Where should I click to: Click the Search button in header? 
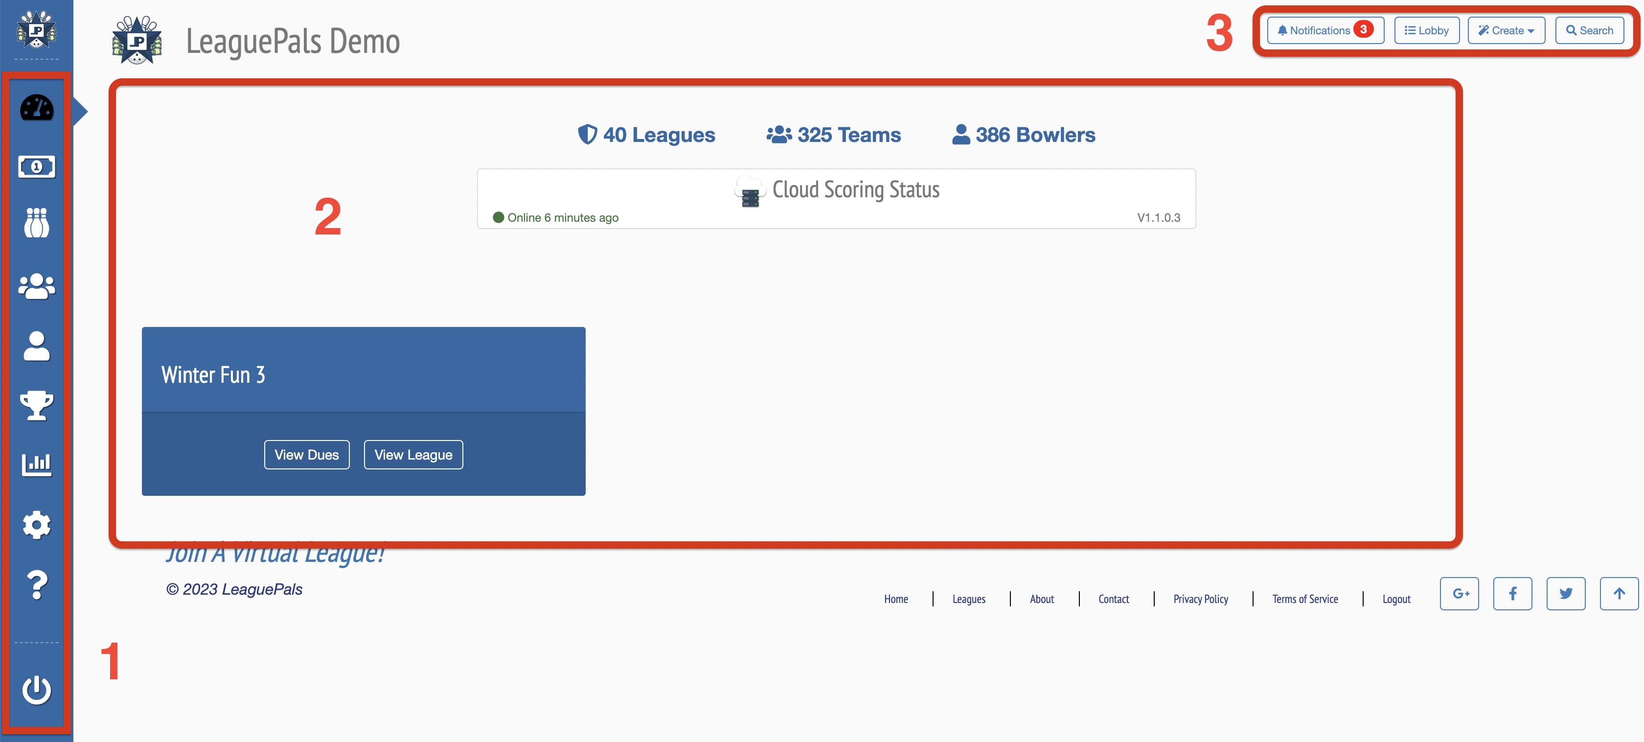(x=1589, y=31)
